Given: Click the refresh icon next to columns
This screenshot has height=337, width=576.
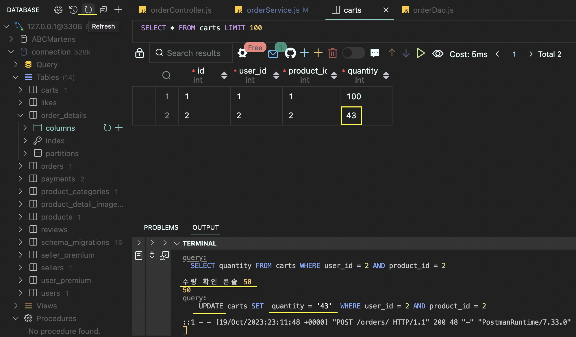Looking at the screenshot, I should tap(107, 128).
